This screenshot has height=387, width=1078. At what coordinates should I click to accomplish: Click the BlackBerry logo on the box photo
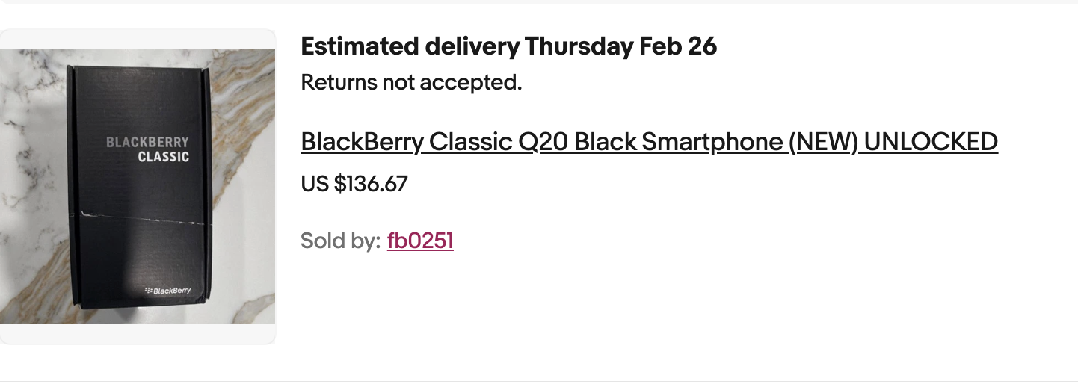click(x=167, y=290)
